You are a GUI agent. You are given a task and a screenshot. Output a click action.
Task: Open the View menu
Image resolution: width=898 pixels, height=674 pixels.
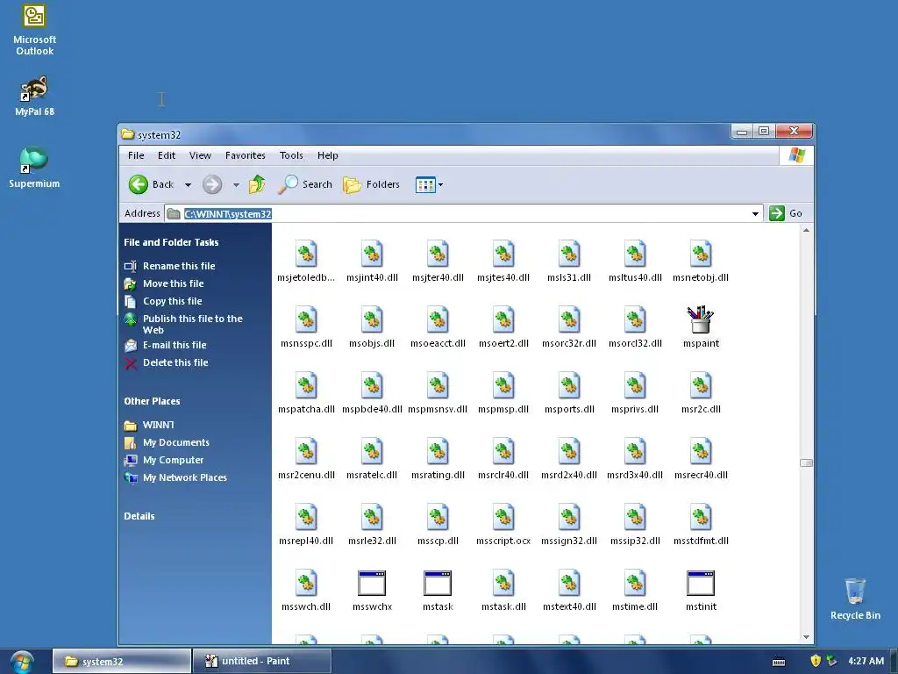pyautogui.click(x=201, y=155)
